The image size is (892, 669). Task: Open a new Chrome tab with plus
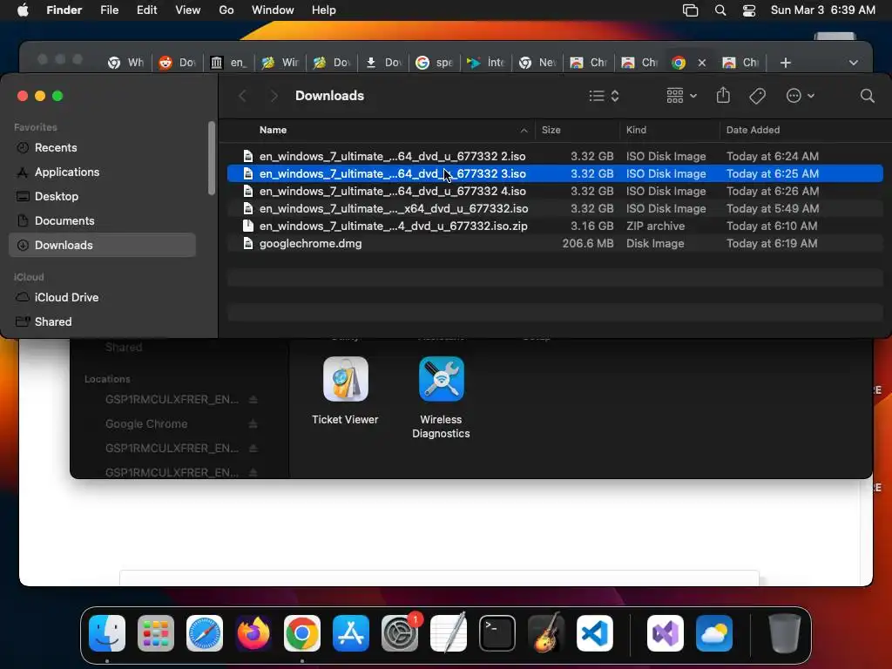786,63
